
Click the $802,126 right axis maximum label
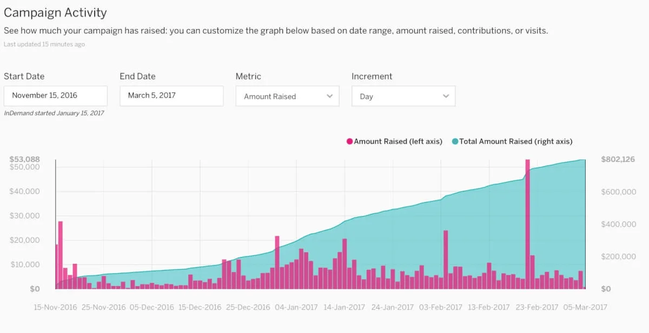[618, 159]
